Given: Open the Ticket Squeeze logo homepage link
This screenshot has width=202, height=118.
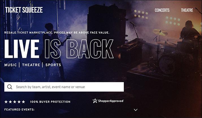Looking at the screenshot, I should 24,10.
